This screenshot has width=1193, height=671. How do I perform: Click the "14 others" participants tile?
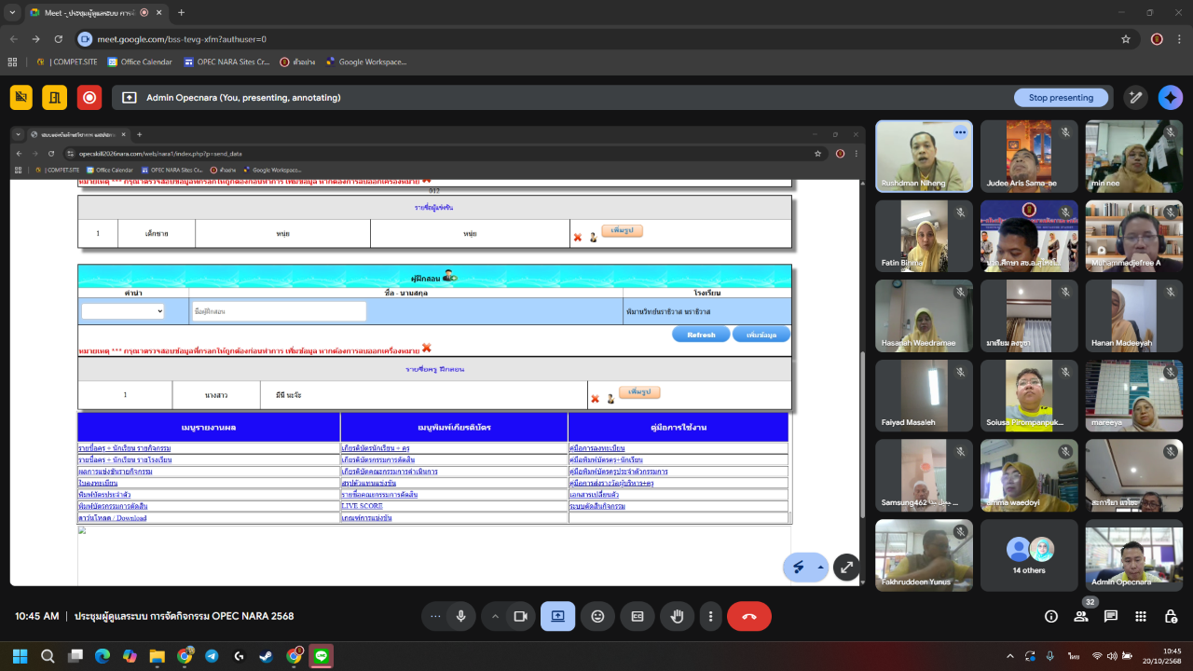pyautogui.click(x=1029, y=555)
